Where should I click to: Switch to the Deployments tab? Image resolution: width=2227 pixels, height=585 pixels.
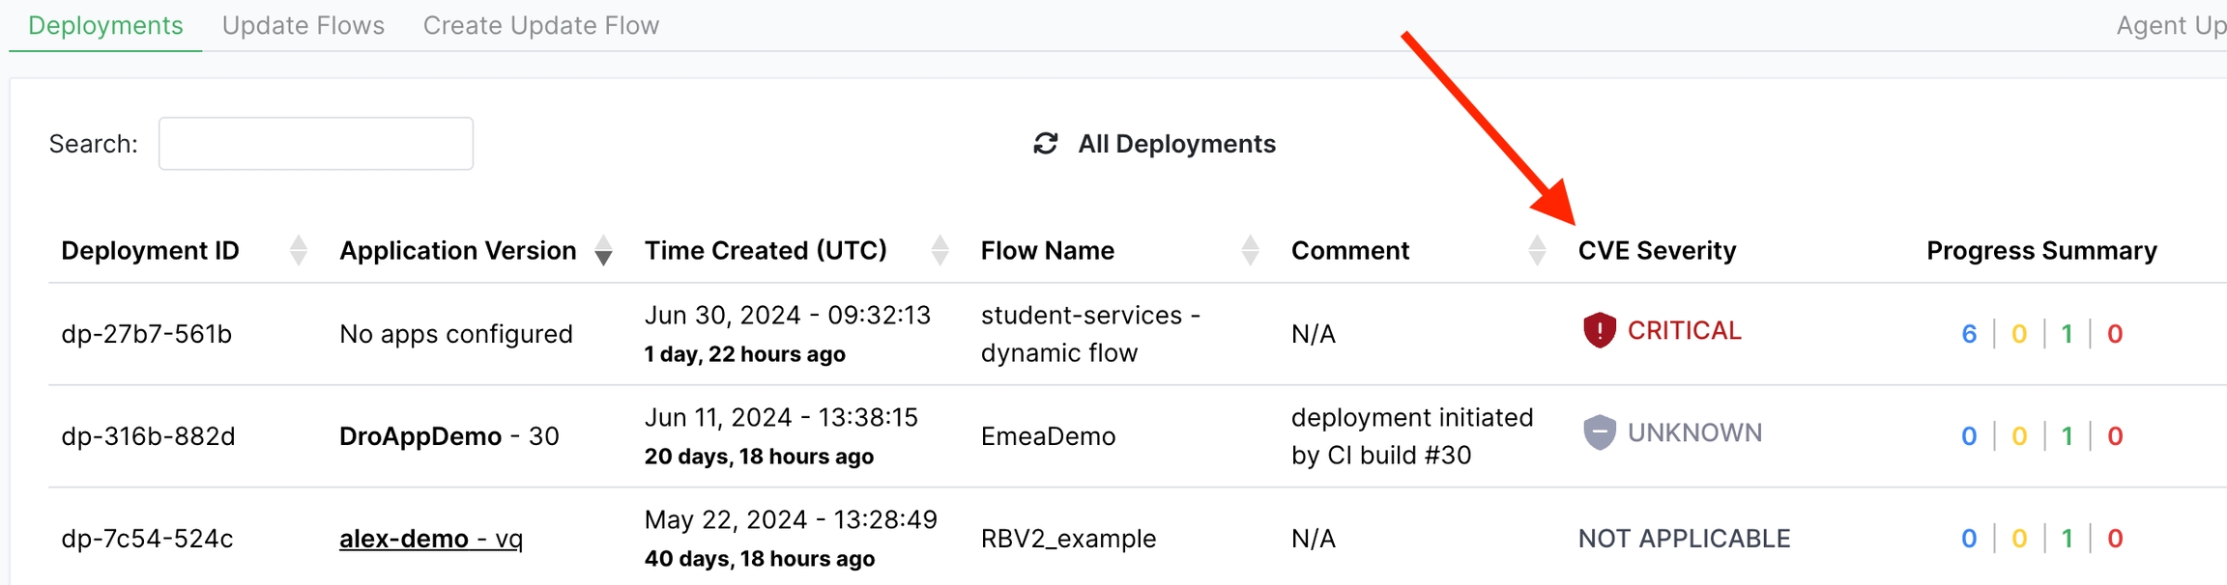pyautogui.click(x=105, y=25)
